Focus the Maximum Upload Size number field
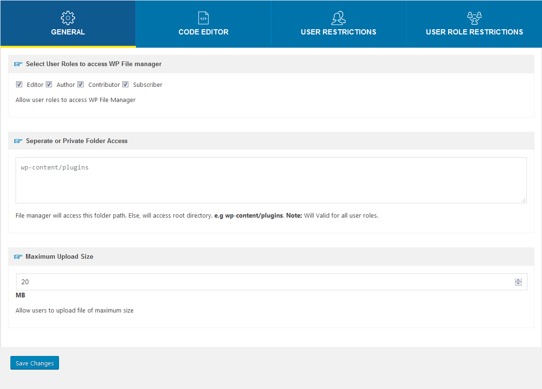Screen dimensions: 542x389 264,282
